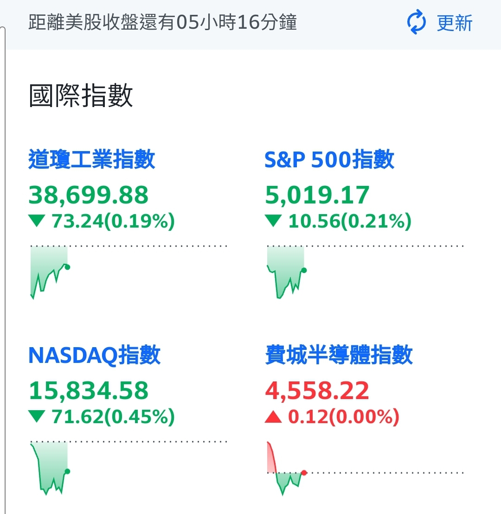
Task: Open the NASDAQ指數 link
Action: point(95,355)
